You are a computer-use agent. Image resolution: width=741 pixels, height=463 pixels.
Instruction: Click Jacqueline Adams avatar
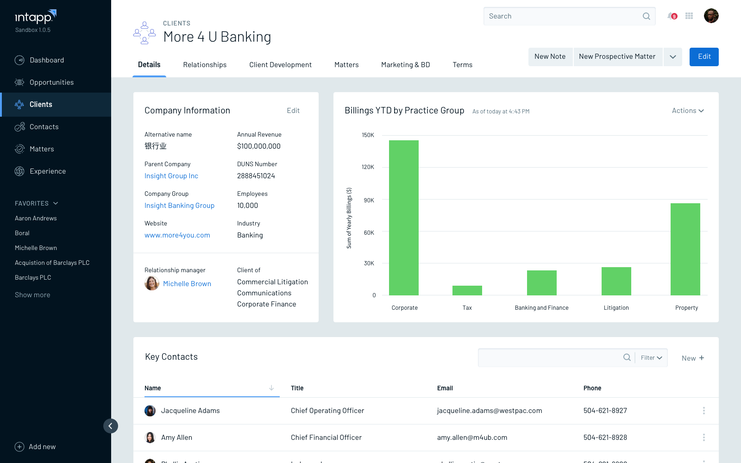click(x=150, y=411)
